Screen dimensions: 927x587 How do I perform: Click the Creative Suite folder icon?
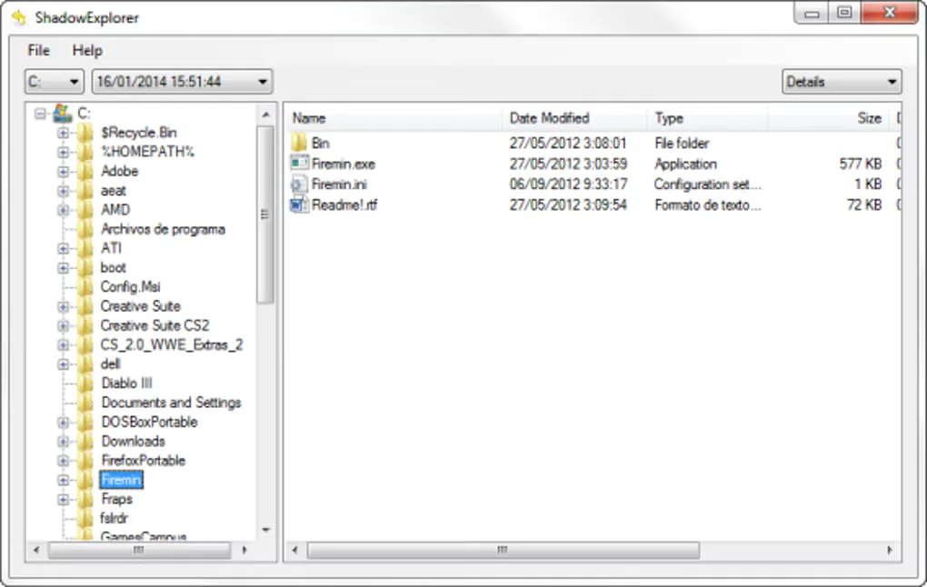pos(85,306)
